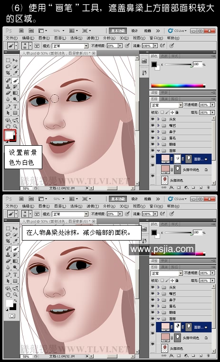Pick the Zoom tool in the lower window's toolbox

pyautogui.click(x=15, y=294)
